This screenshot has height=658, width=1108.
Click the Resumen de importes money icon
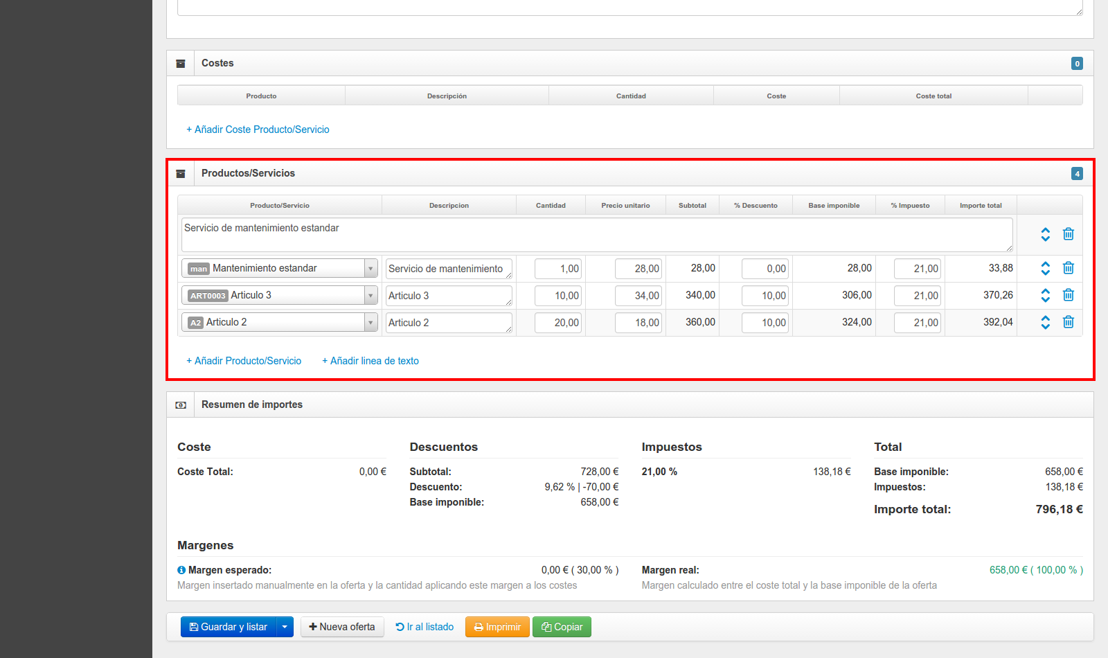[x=181, y=405]
